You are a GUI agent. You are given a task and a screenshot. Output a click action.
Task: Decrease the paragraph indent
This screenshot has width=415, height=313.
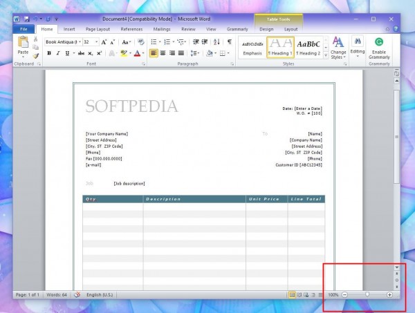[196, 42]
